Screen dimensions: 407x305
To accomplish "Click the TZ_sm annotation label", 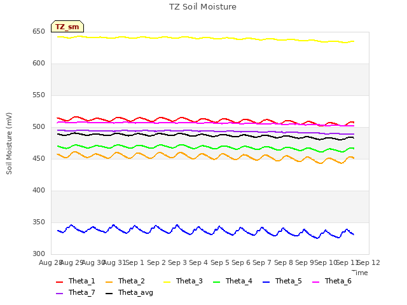I will click(67, 27).
